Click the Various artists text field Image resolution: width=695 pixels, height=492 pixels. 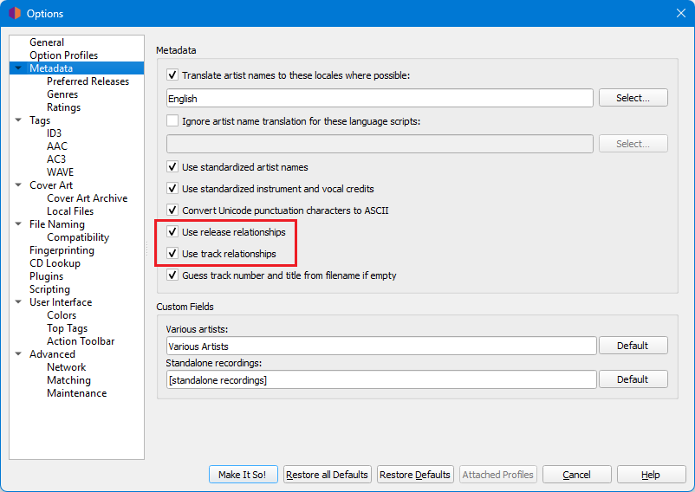[x=380, y=346]
